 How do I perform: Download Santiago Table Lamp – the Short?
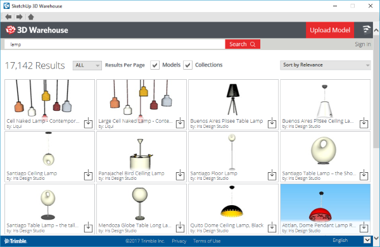tap(364, 175)
